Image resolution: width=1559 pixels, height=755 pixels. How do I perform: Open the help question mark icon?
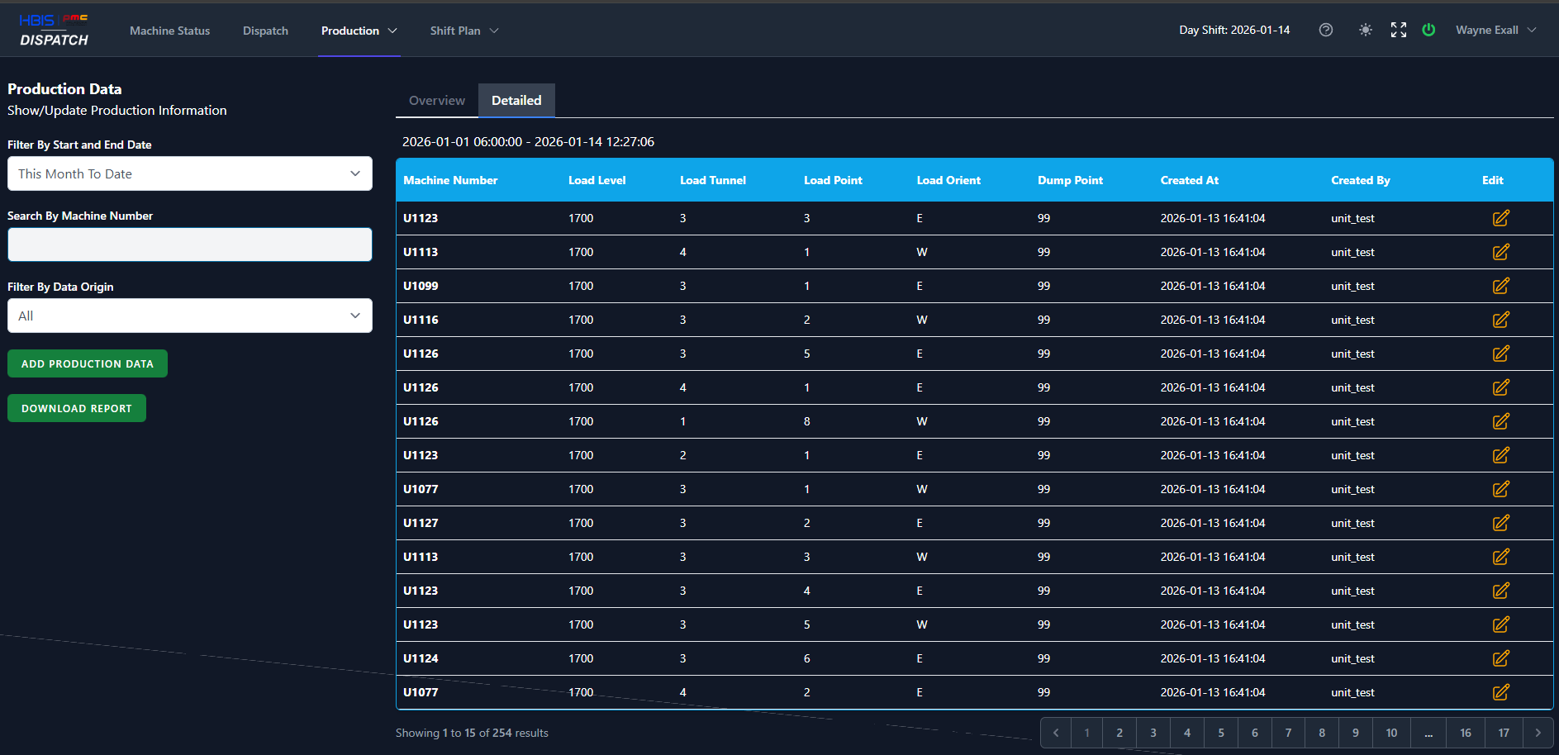click(1326, 30)
